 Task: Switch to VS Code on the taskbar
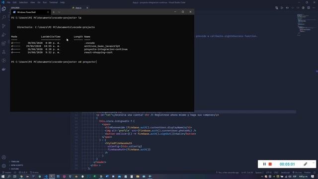[46, 177]
